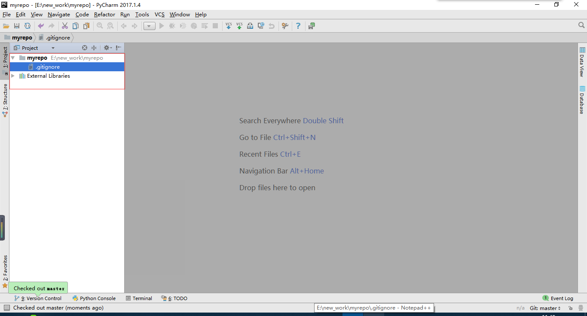Open the File menu
The width and height of the screenshot is (587, 316).
click(6, 15)
